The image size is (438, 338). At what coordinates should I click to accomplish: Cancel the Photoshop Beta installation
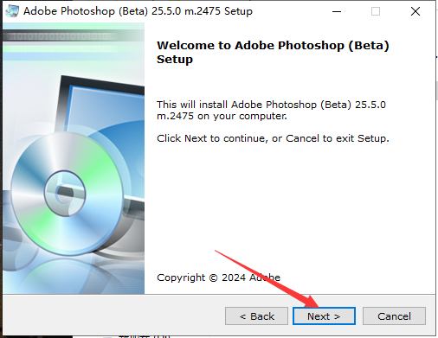click(x=394, y=316)
